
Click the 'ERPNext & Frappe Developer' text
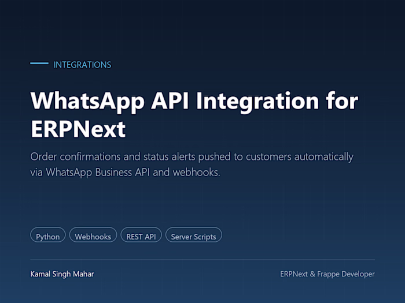327,274
